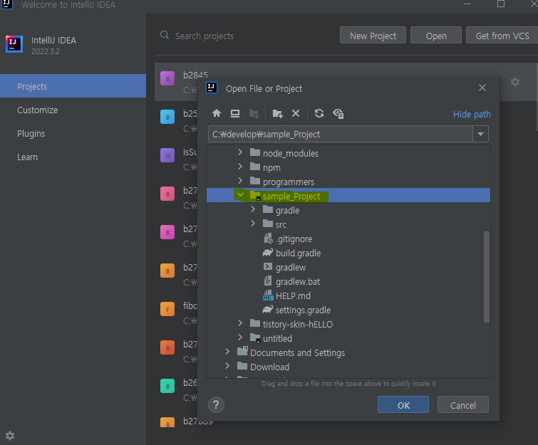Image resolution: width=538 pixels, height=445 pixels.
Task: Click Get from VCS button
Action: pos(502,36)
